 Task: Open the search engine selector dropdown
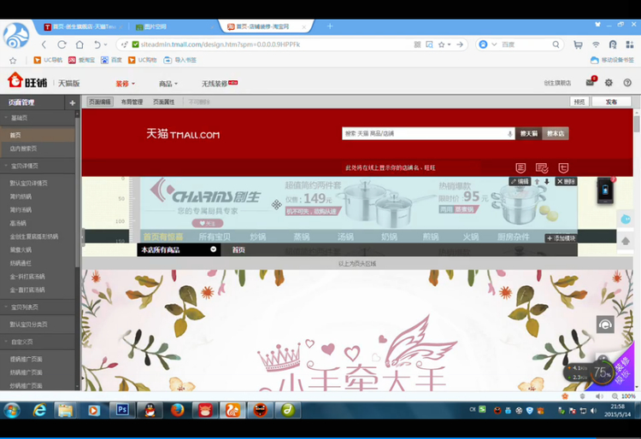coord(494,44)
